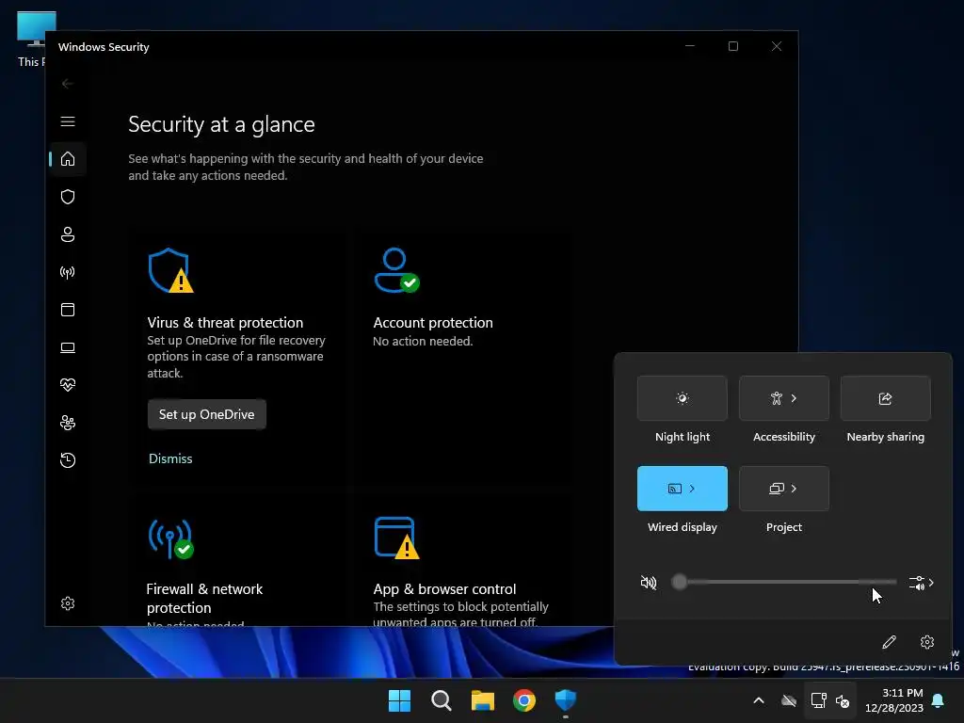This screenshot has width=964, height=723.
Task: Click the volume slider track midpoint
Action: (x=784, y=582)
